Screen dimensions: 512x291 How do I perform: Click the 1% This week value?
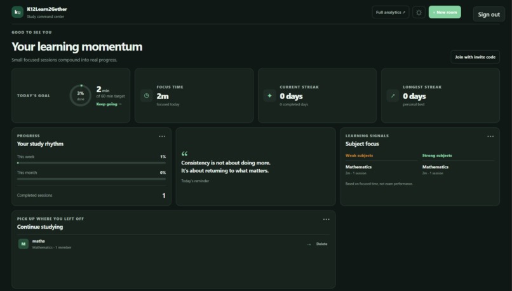click(163, 157)
